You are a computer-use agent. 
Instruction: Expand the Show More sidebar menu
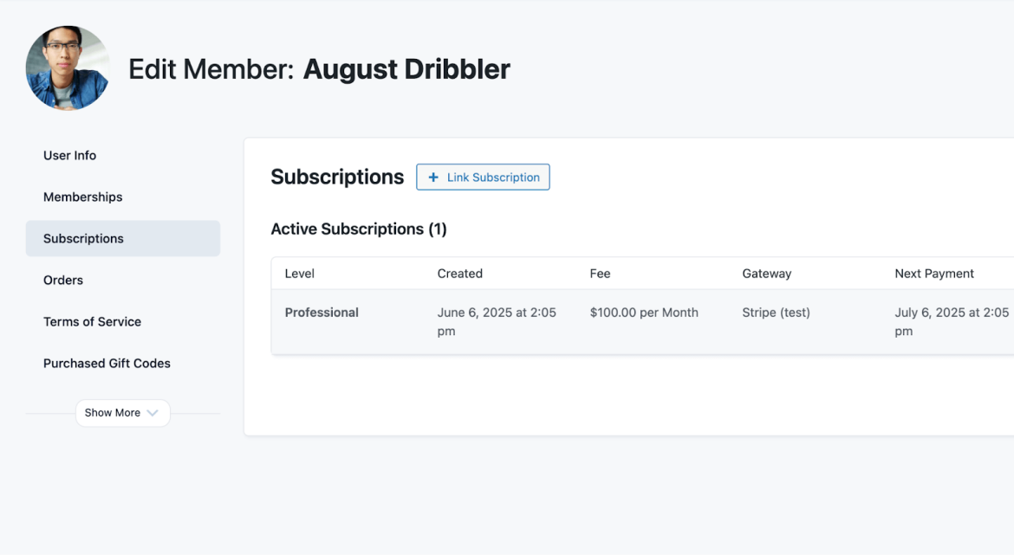(122, 413)
